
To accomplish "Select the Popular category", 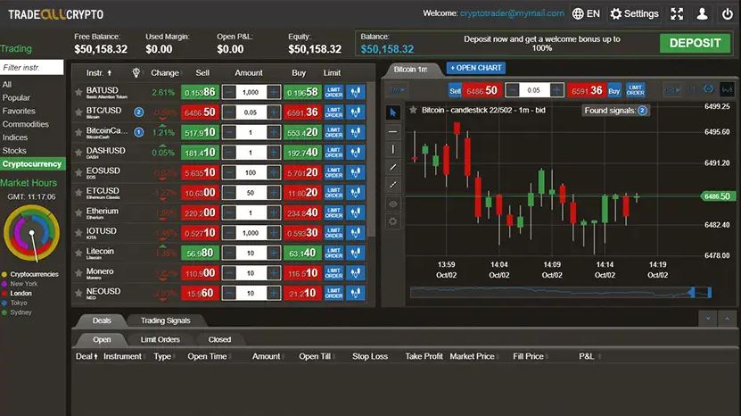I will click(x=16, y=97).
